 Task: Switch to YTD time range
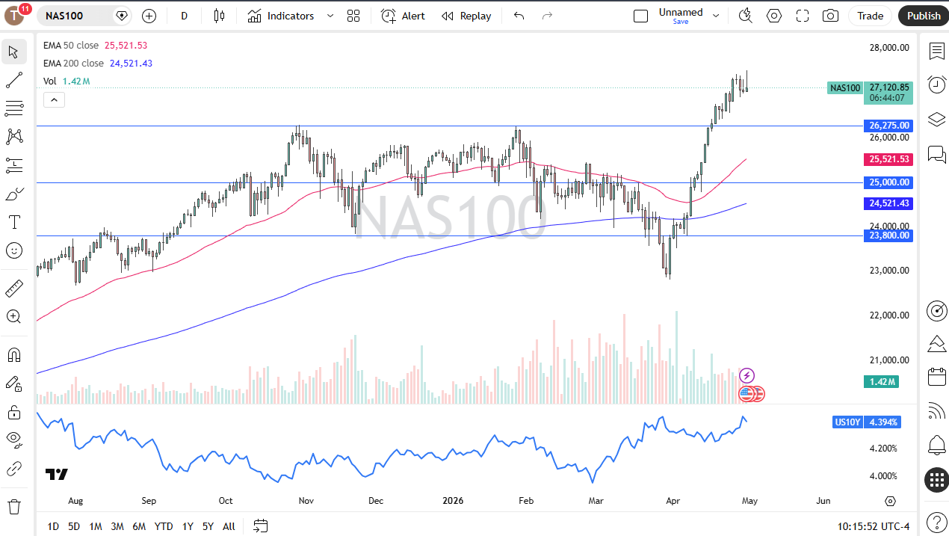click(164, 526)
